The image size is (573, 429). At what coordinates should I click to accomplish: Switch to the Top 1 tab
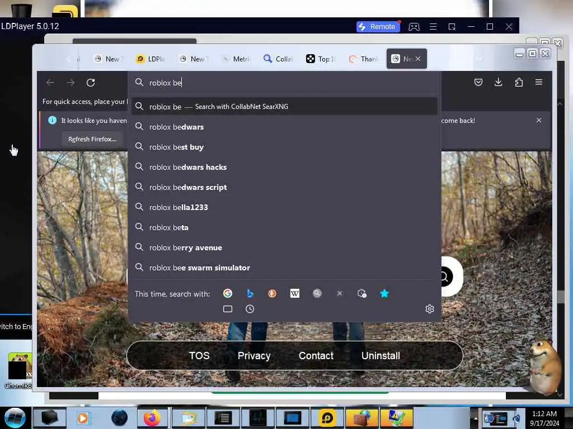pos(321,59)
